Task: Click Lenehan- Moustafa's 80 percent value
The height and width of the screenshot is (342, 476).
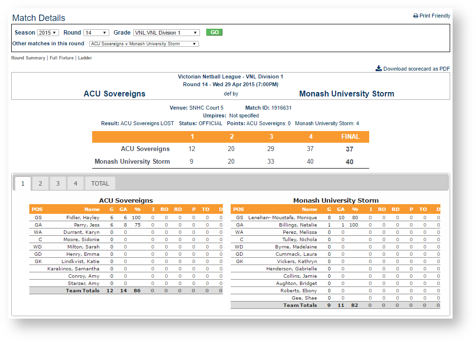Action: pyautogui.click(x=355, y=218)
